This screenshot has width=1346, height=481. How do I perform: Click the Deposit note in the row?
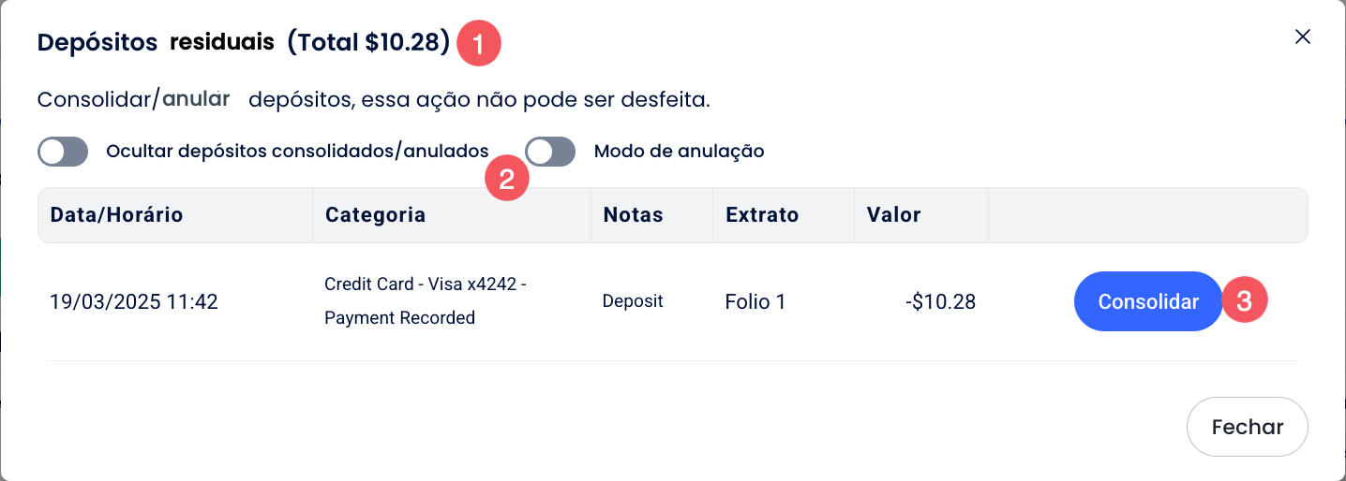pyautogui.click(x=633, y=301)
